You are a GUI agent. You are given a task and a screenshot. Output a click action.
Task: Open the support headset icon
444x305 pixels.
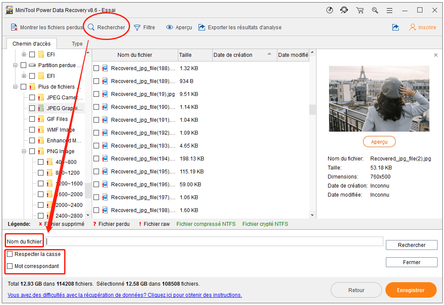click(344, 10)
